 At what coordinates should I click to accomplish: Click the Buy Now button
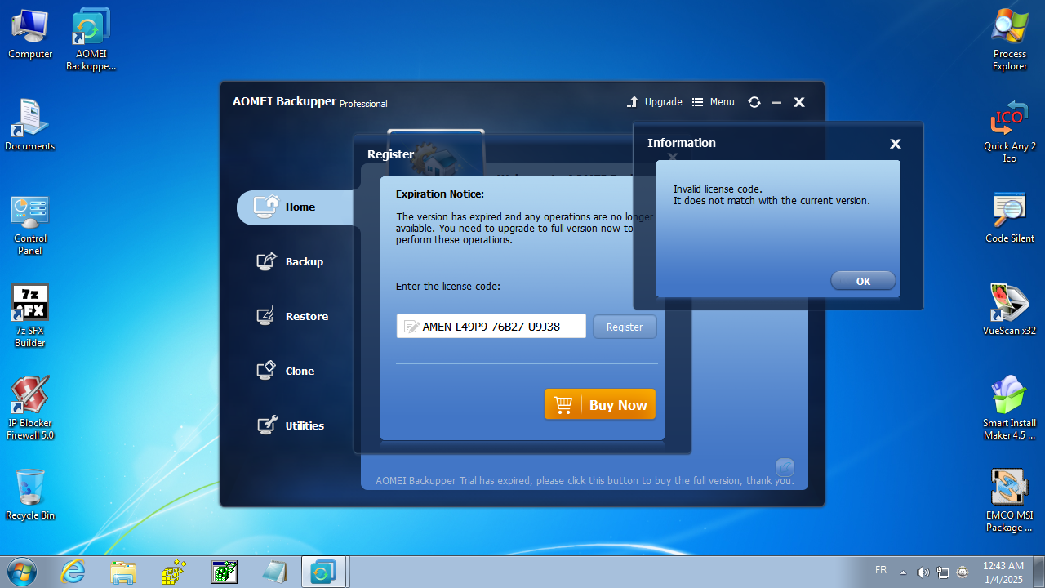[x=600, y=404]
